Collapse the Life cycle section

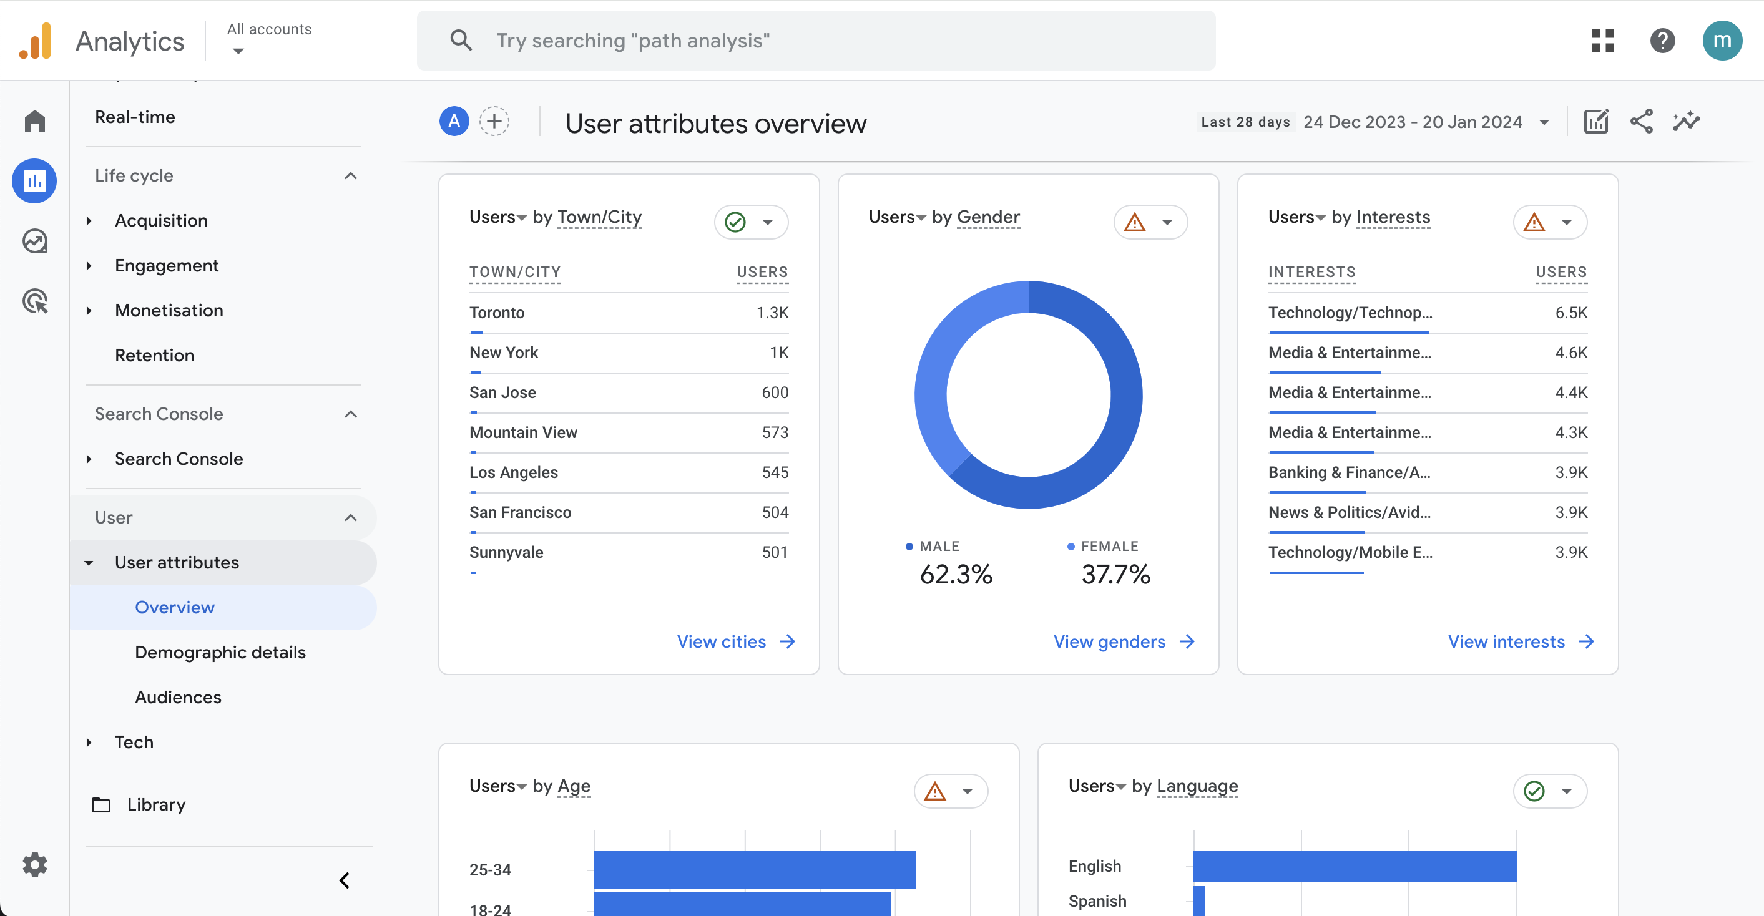[x=350, y=176]
